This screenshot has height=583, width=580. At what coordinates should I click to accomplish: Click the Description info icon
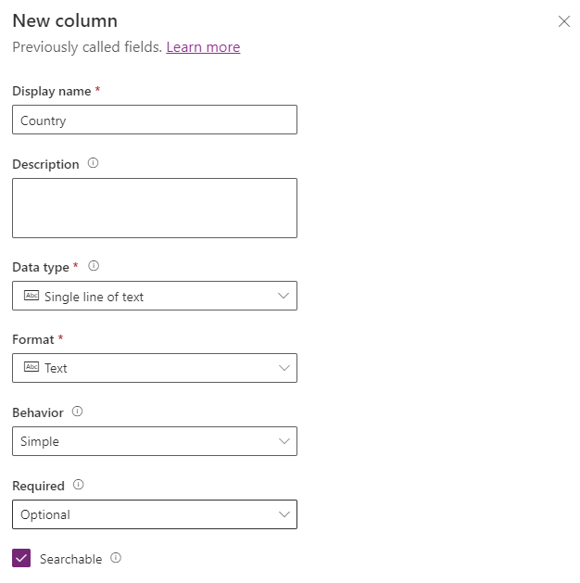click(x=93, y=163)
